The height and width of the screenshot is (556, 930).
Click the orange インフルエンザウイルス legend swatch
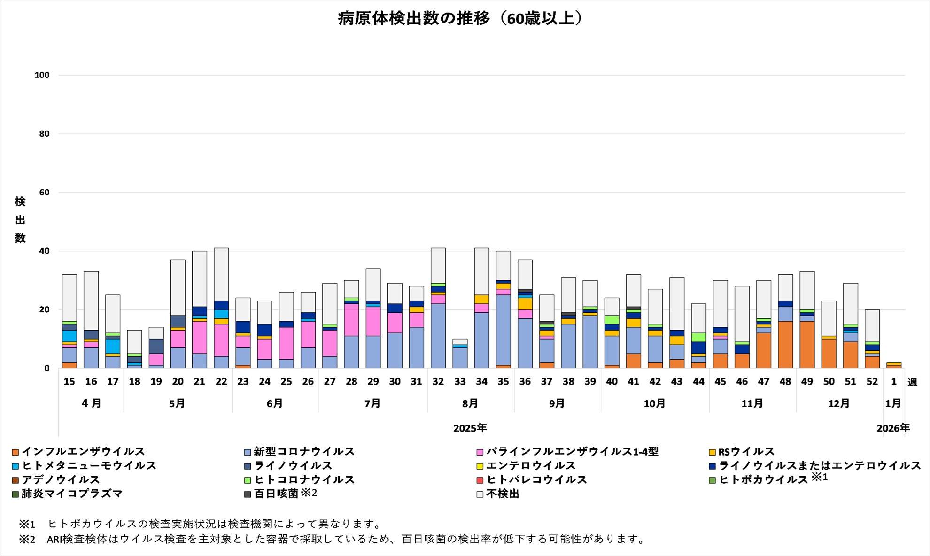pos(15,452)
